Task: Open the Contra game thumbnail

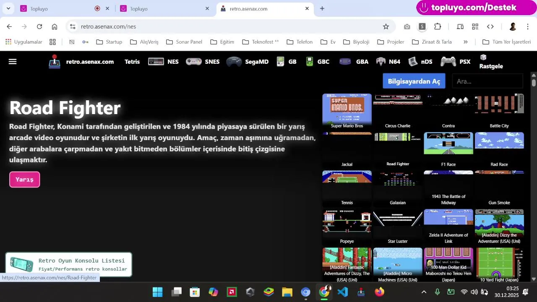Action: pos(448,111)
